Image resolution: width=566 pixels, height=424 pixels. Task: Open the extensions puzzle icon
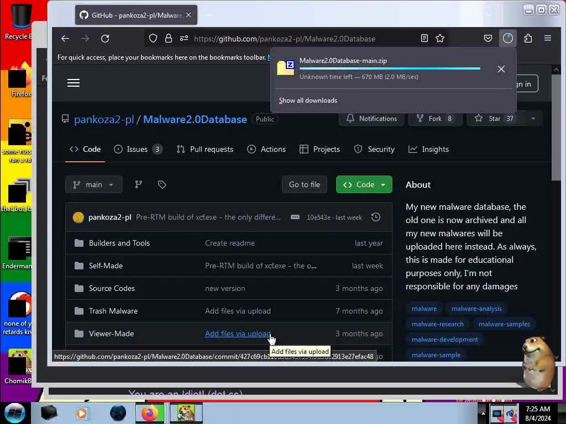528,38
